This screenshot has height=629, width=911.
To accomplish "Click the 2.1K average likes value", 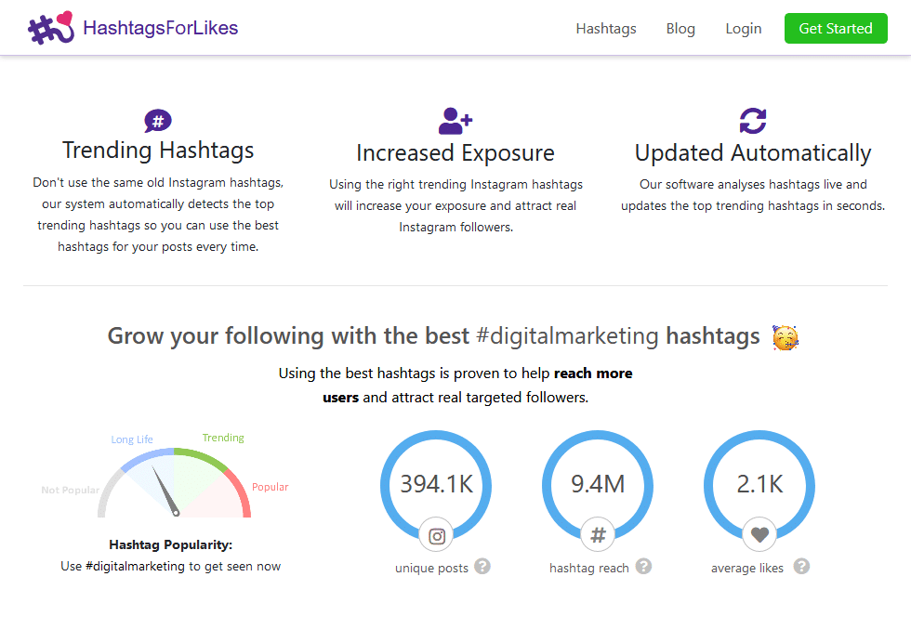I will [x=760, y=484].
